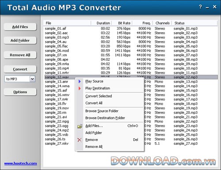Click status entry sample_15.mp3
This screenshot has height=170, width=221.
pyautogui.click(x=186, y=91)
